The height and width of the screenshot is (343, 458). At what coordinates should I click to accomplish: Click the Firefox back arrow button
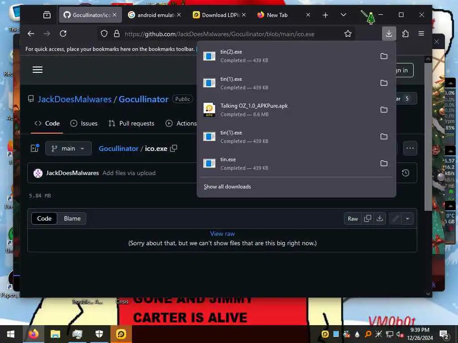[x=31, y=34]
